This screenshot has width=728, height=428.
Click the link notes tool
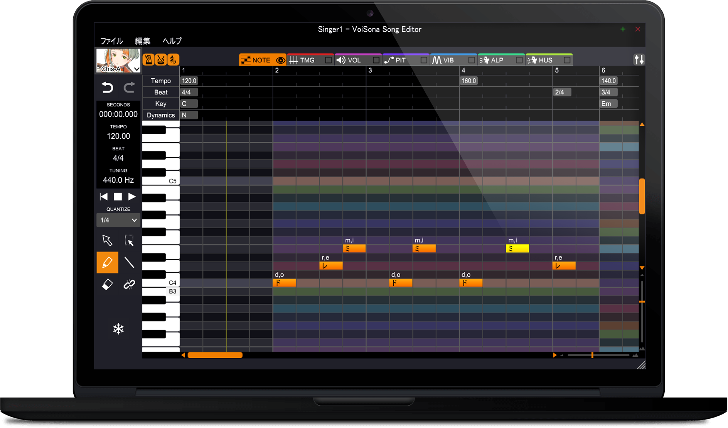[129, 285]
